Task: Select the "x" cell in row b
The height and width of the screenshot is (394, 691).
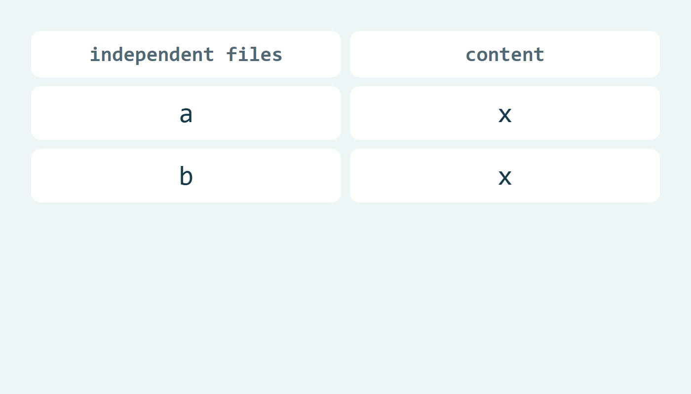Action: pos(505,176)
